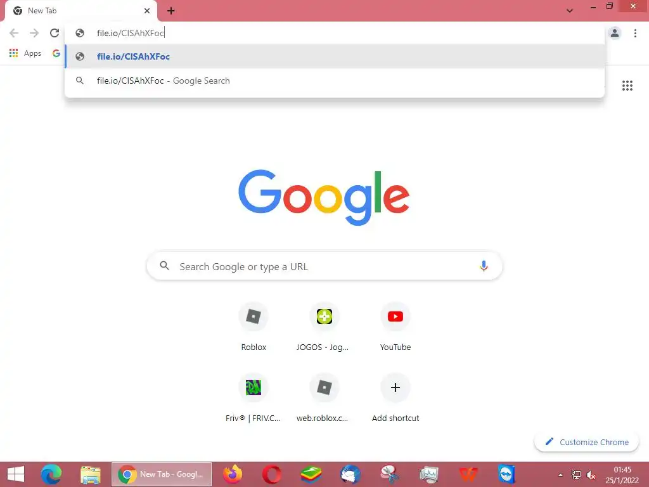Click the Google bookmark in bookmarks bar
Screen dimensions: 649x487
56,53
